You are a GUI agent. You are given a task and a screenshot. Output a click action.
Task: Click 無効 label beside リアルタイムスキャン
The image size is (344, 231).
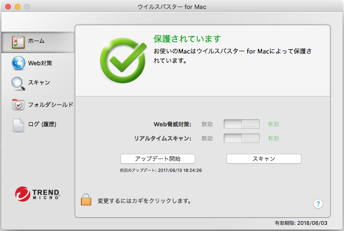(207, 139)
